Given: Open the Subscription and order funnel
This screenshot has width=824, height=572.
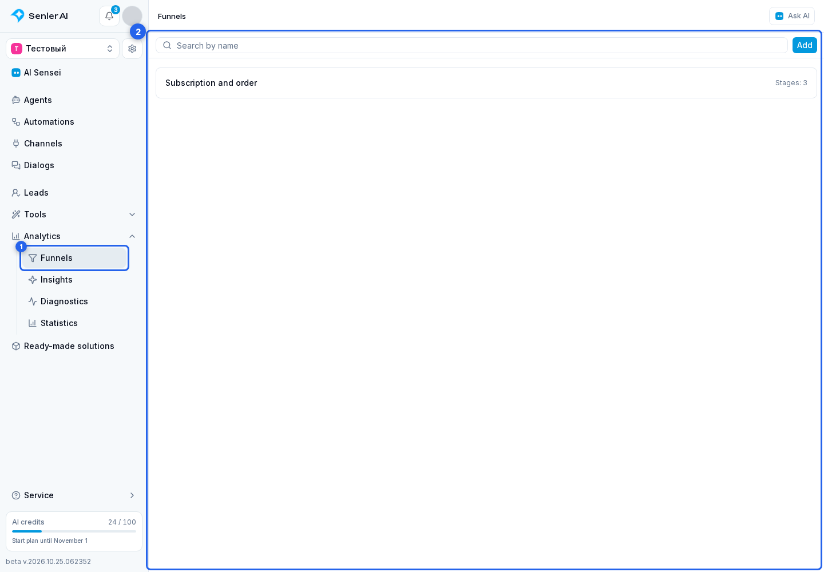Looking at the screenshot, I should pos(486,83).
